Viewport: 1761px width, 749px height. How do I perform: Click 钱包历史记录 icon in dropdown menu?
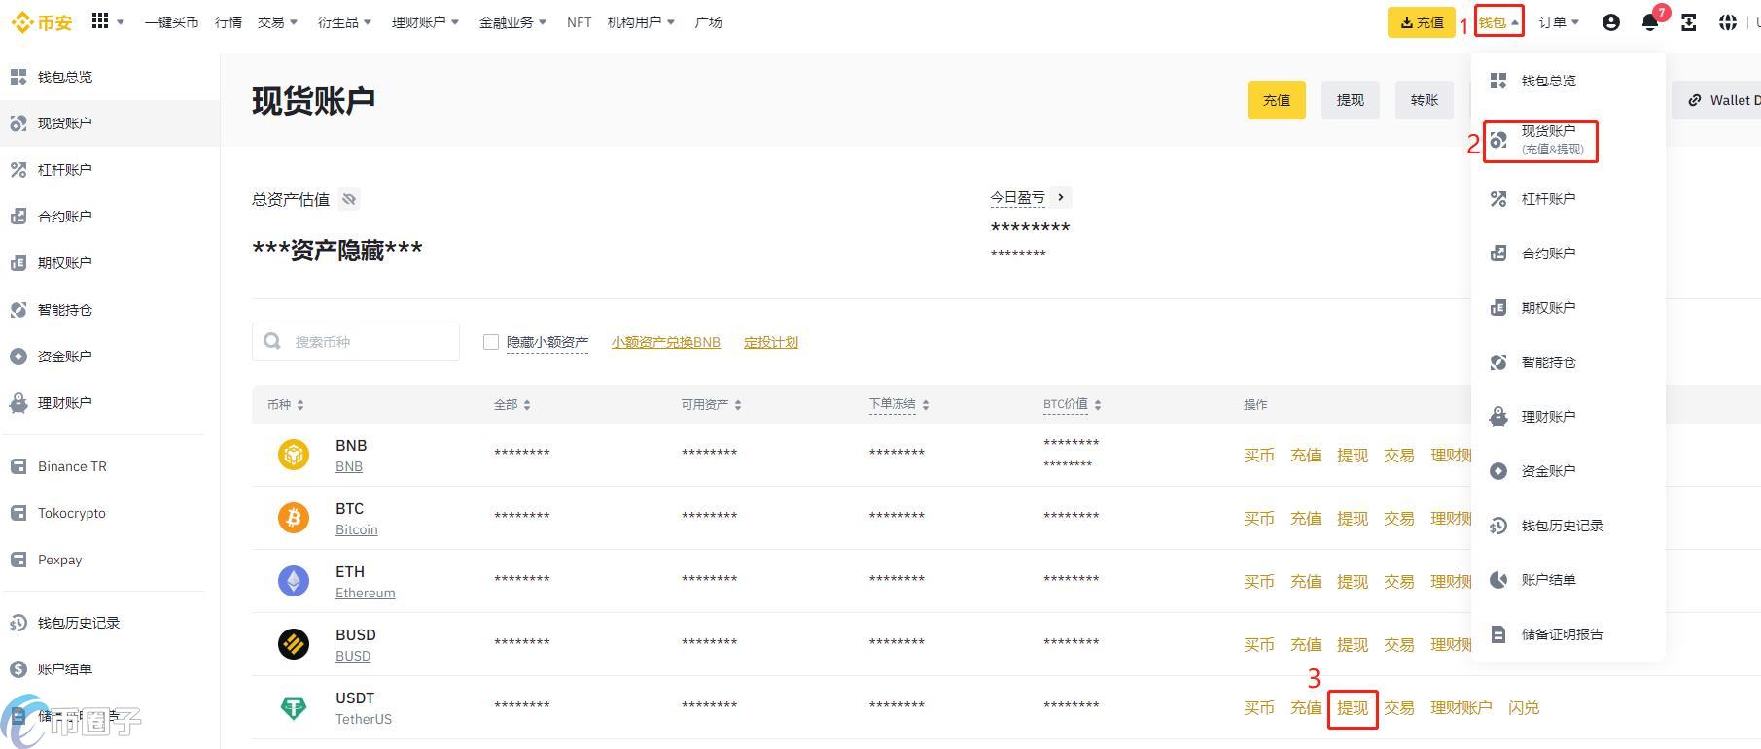point(1498,526)
